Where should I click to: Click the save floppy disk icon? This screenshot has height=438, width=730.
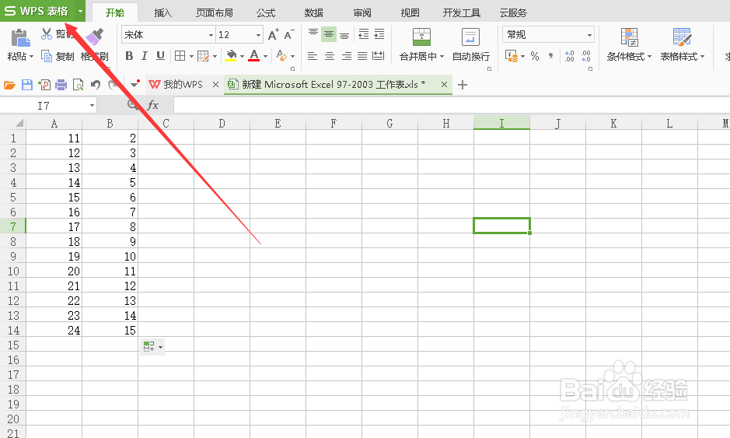pos(27,85)
